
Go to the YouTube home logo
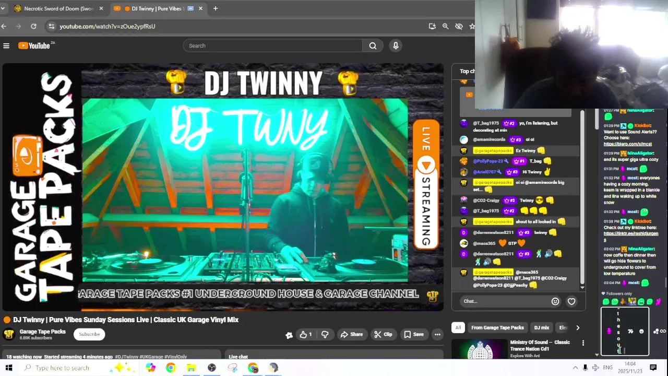(x=34, y=46)
